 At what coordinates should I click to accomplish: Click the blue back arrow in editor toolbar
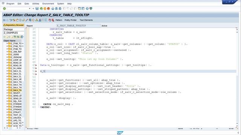pyautogui.click(x=4, y=20)
